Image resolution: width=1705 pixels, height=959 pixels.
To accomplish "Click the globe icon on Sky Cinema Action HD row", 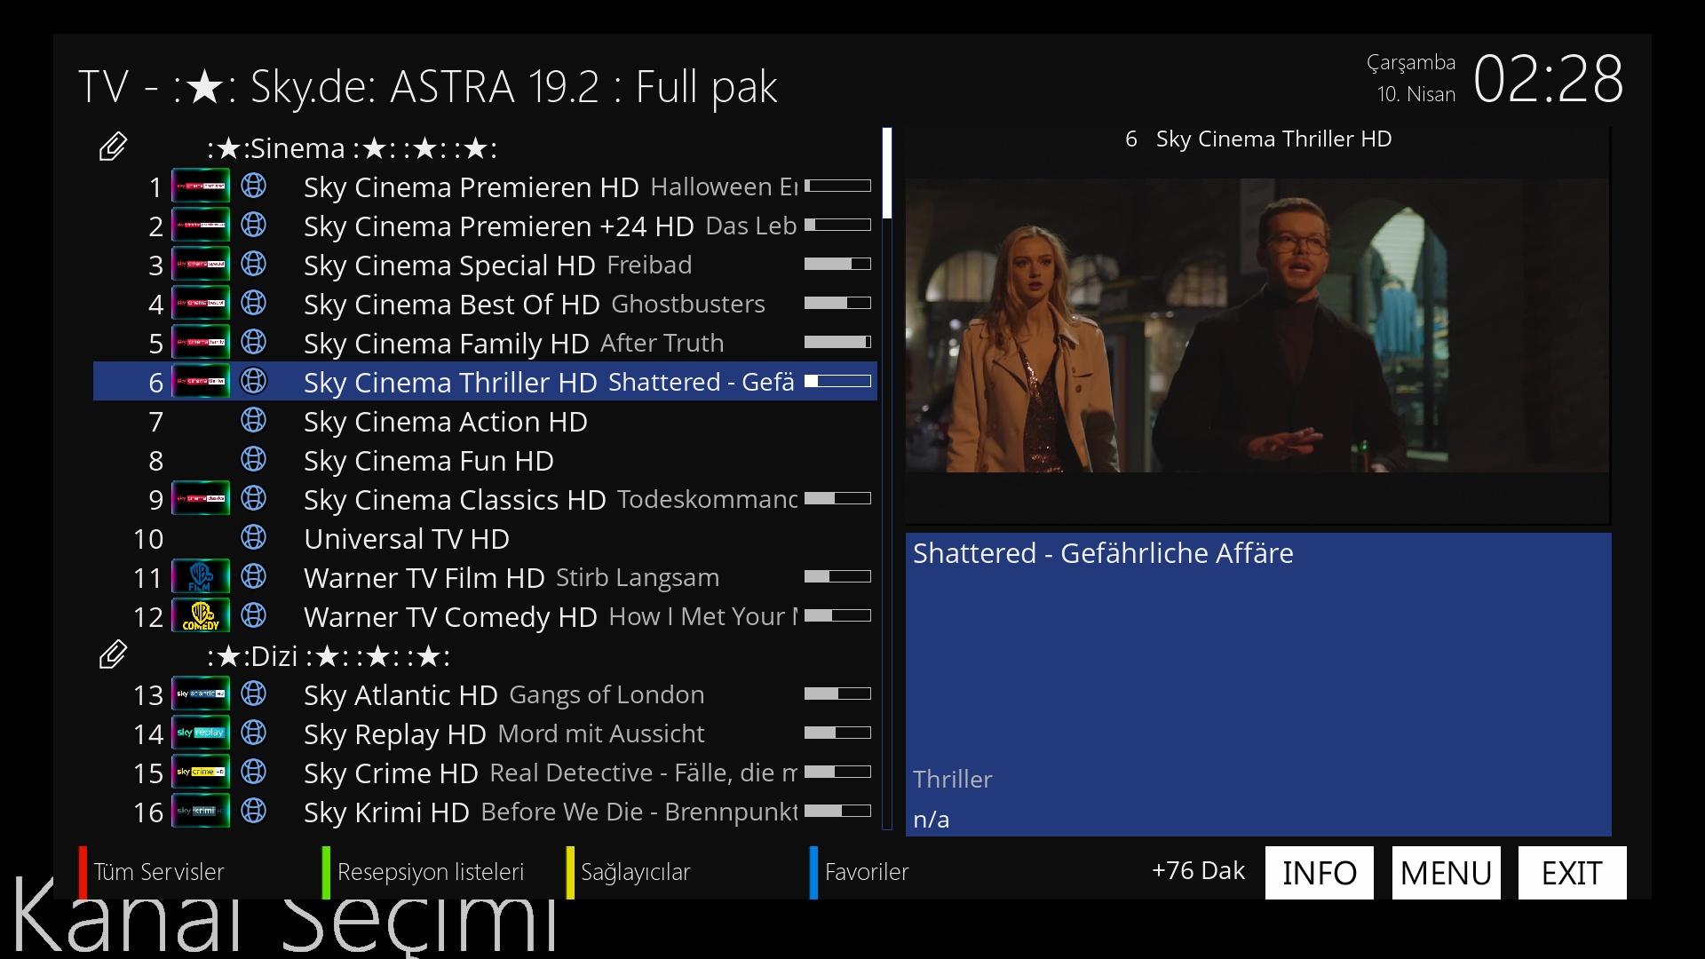I will [254, 420].
